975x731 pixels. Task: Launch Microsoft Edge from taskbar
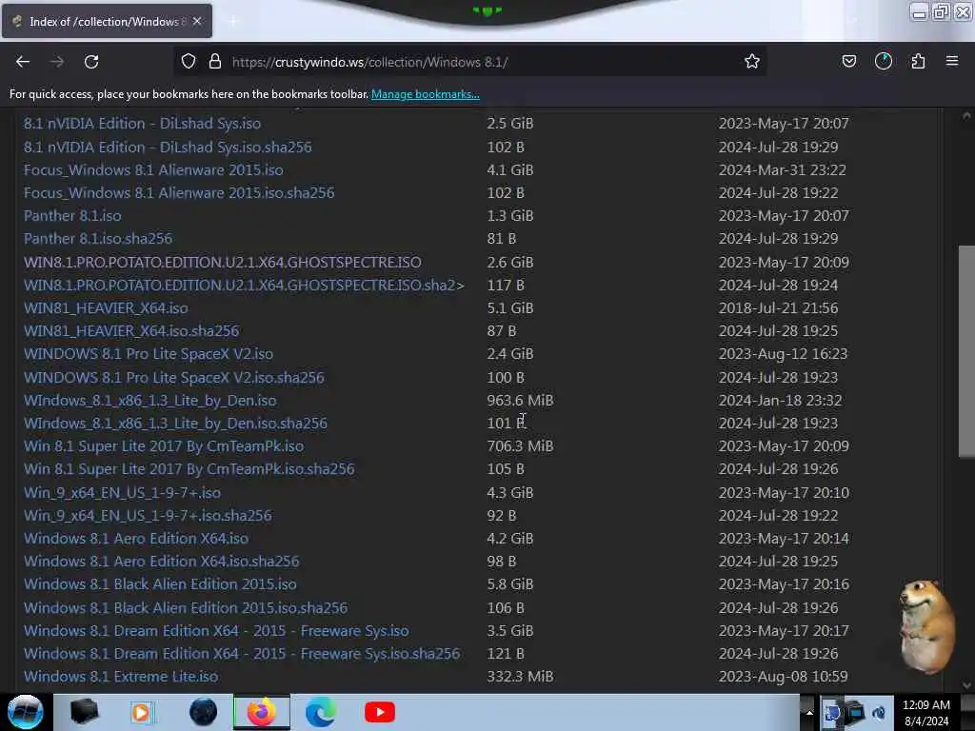pos(321,712)
